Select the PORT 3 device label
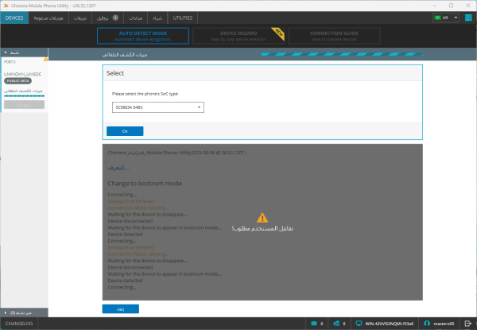This screenshot has height=330, width=477. click(10, 62)
